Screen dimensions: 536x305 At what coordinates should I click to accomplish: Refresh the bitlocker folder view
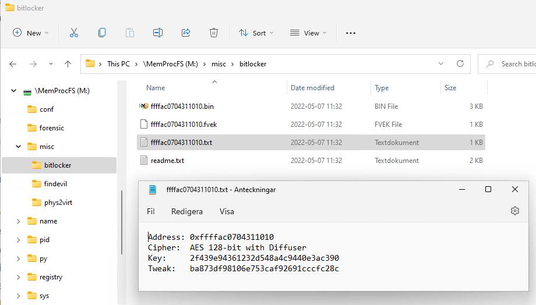coord(460,63)
